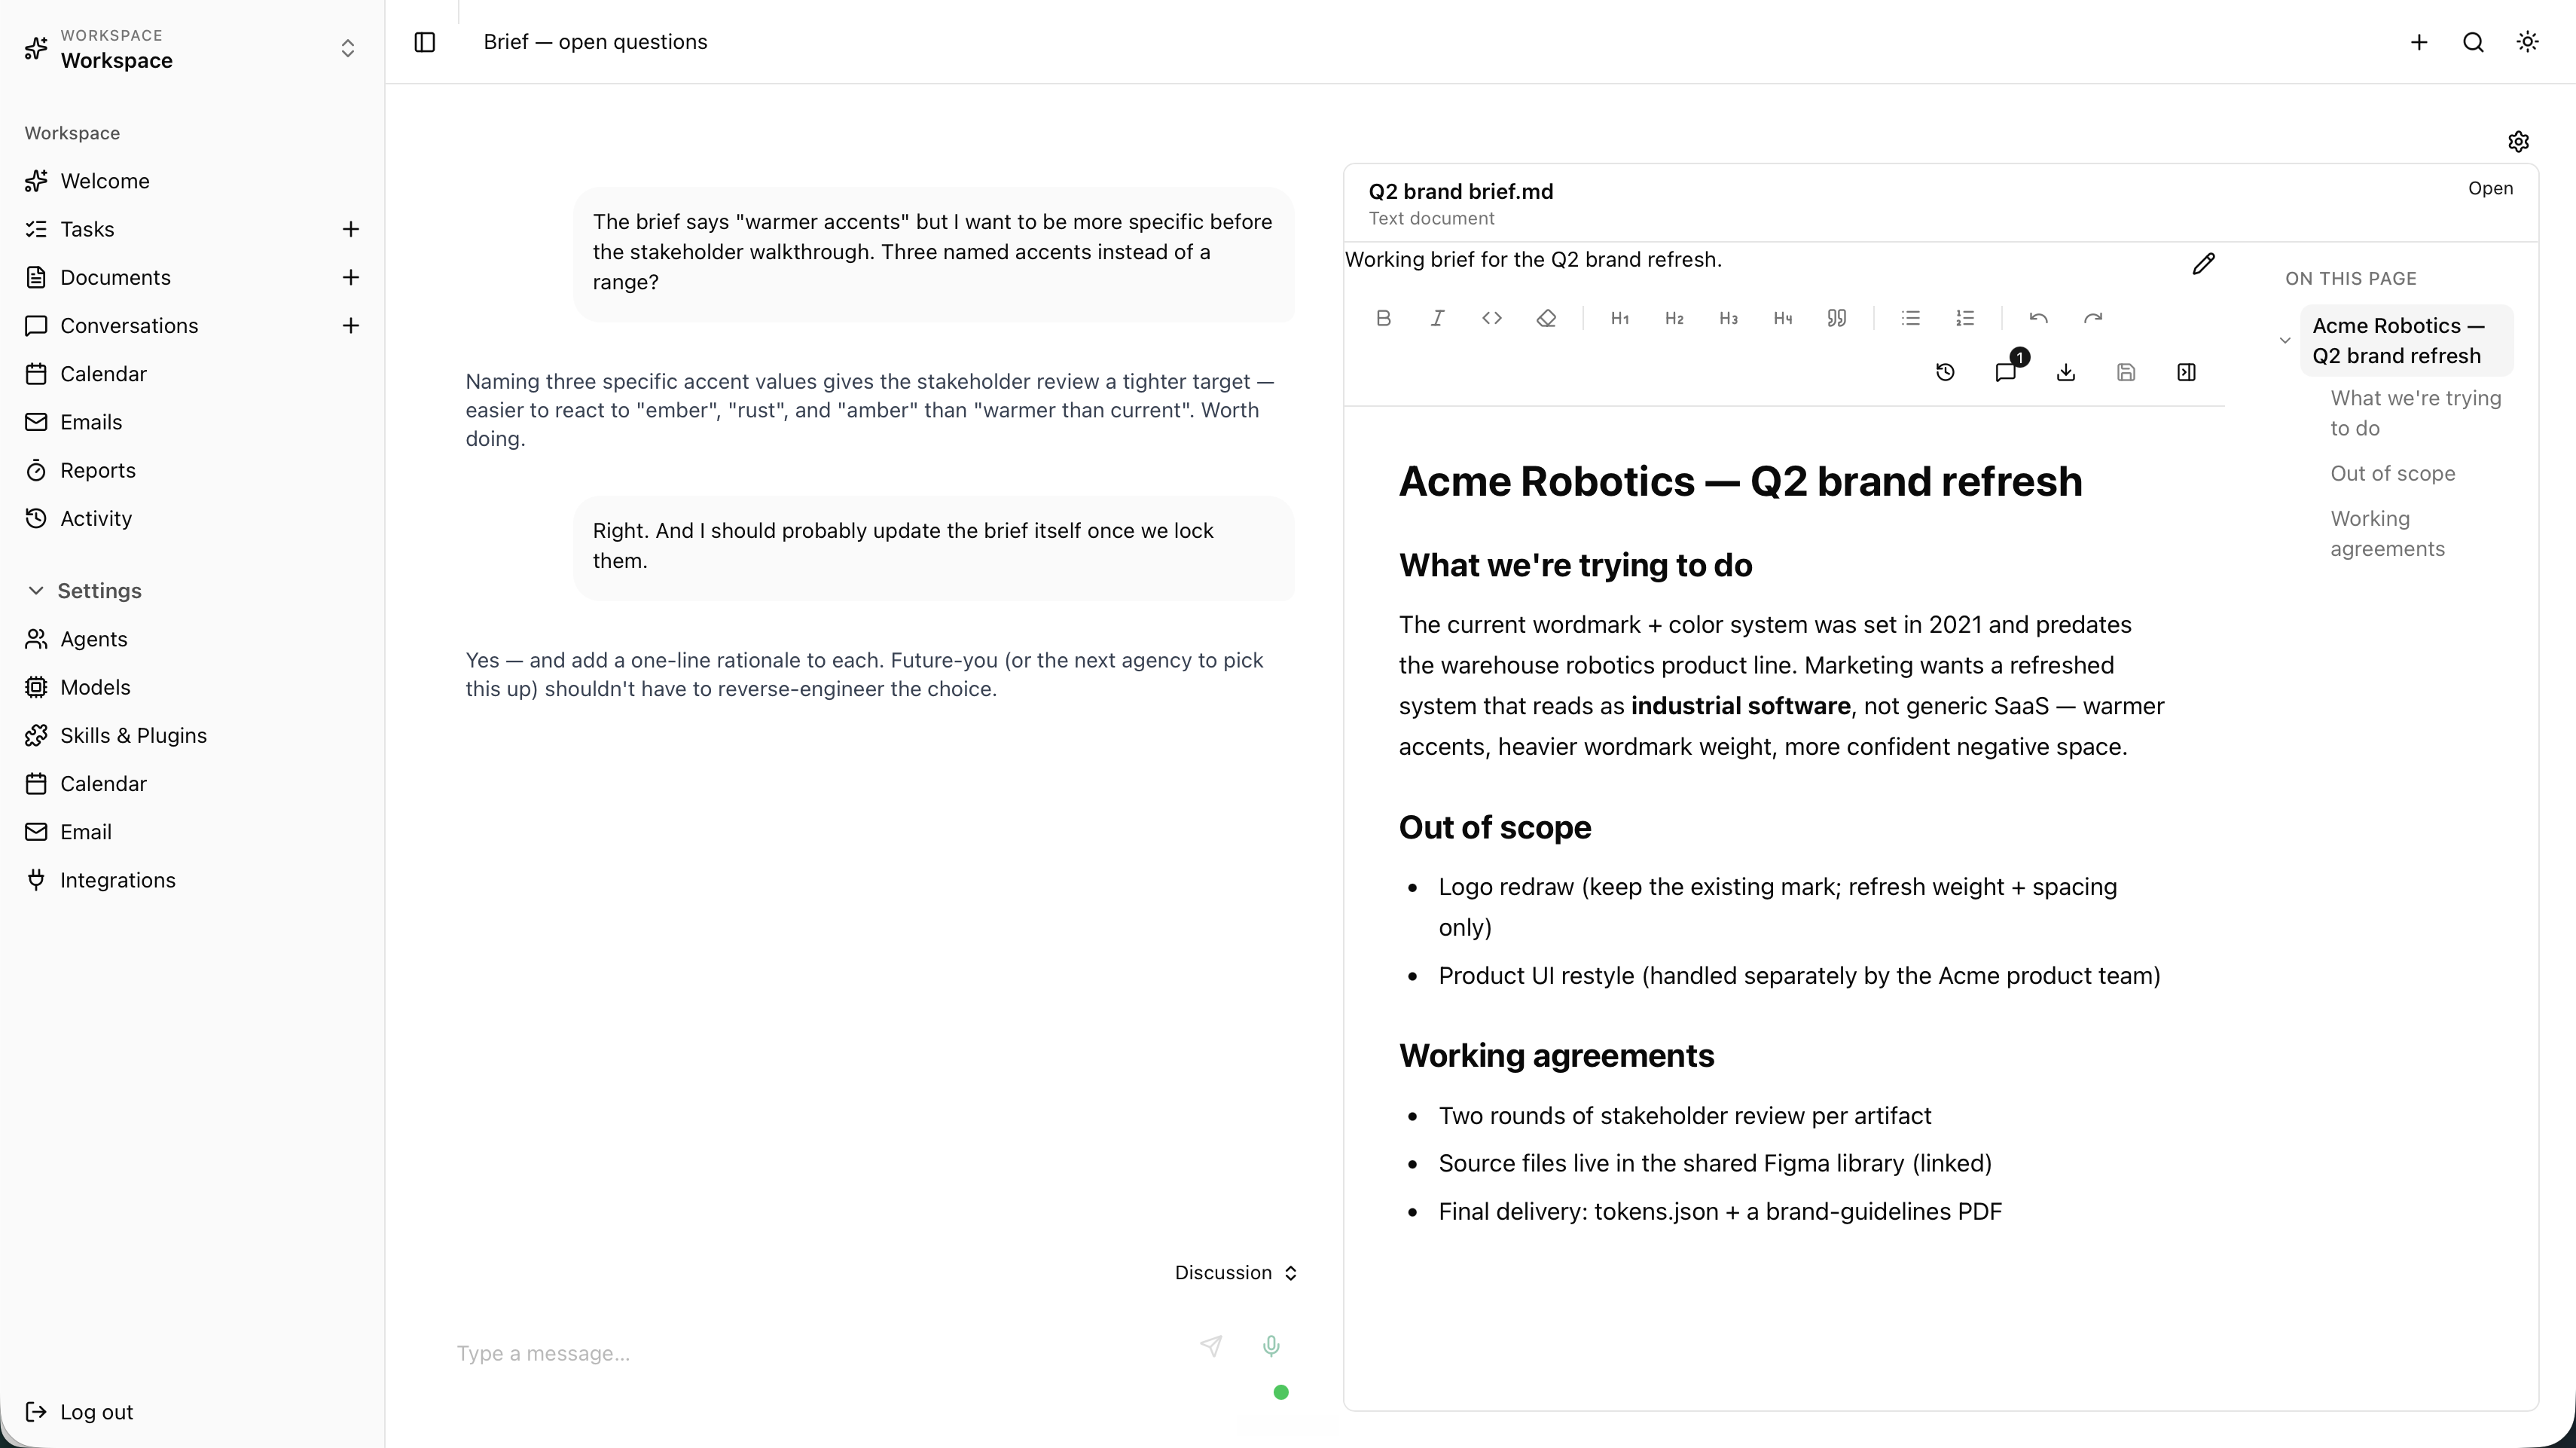Toggle italic formatting
This screenshot has width=2576, height=1448.
pos(1437,318)
